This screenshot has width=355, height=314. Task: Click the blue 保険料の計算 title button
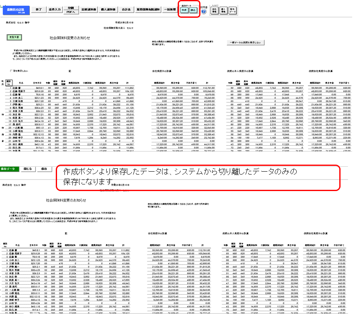pos(16,10)
